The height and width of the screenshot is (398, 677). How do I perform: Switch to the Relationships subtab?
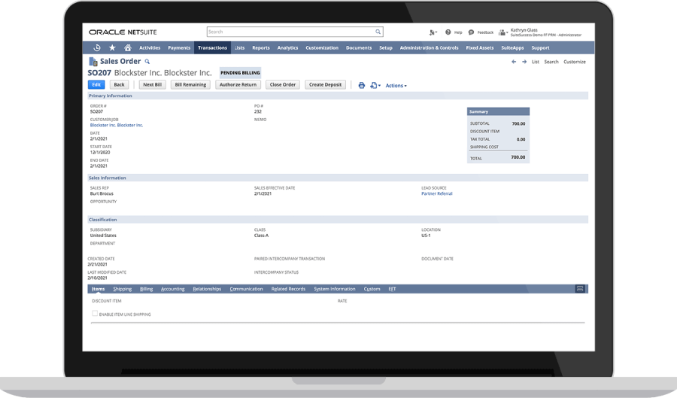point(208,289)
